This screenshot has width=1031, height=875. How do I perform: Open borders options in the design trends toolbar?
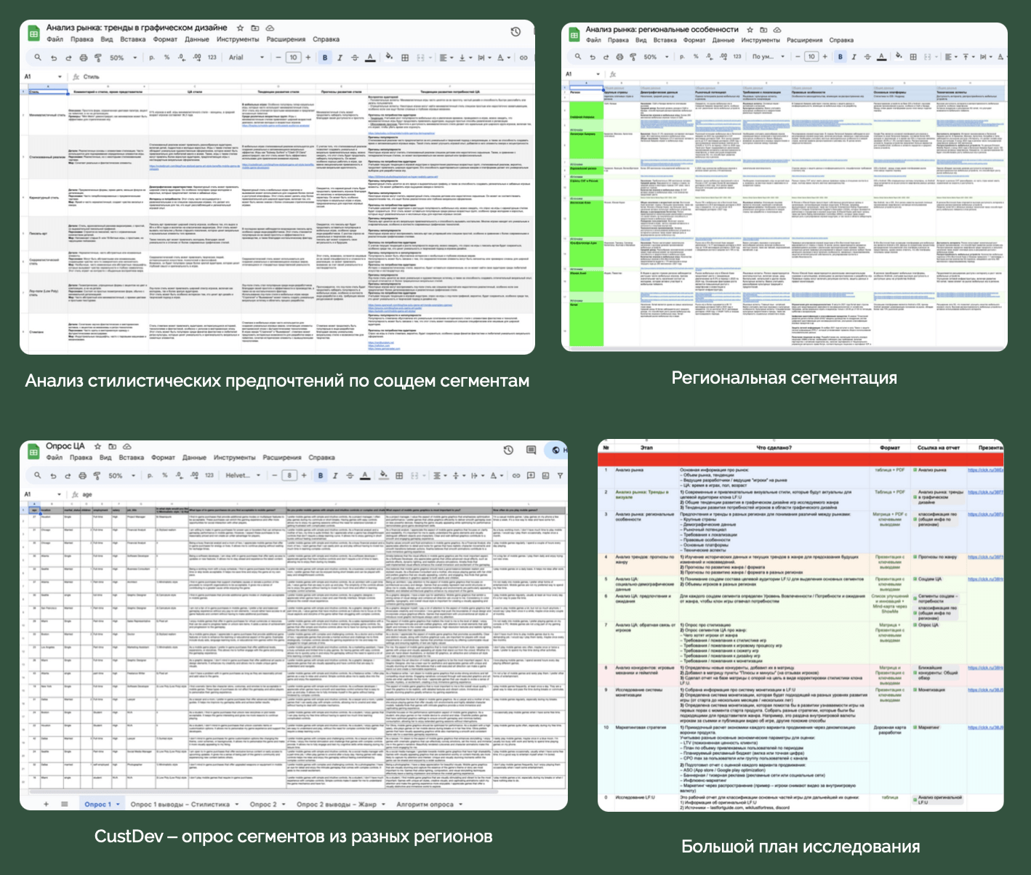(x=405, y=57)
